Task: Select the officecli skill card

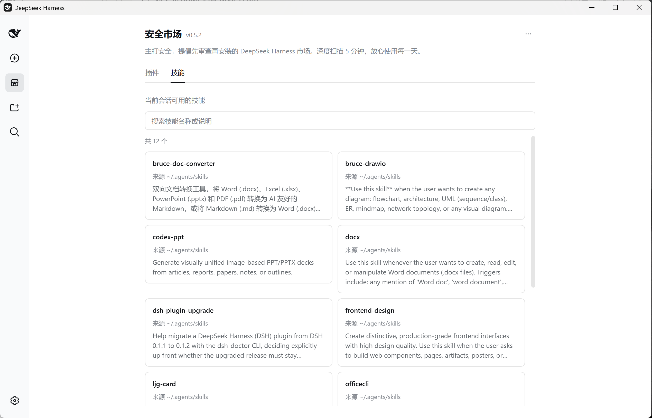Action: point(431,389)
